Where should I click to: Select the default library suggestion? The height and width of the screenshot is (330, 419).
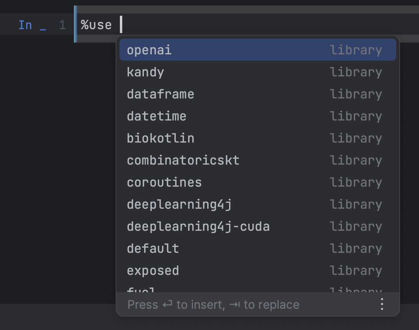pyautogui.click(x=257, y=248)
